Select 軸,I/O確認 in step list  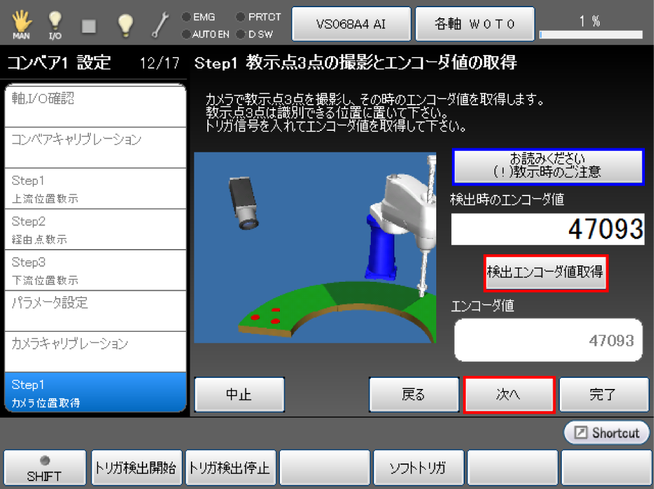coord(95,106)
